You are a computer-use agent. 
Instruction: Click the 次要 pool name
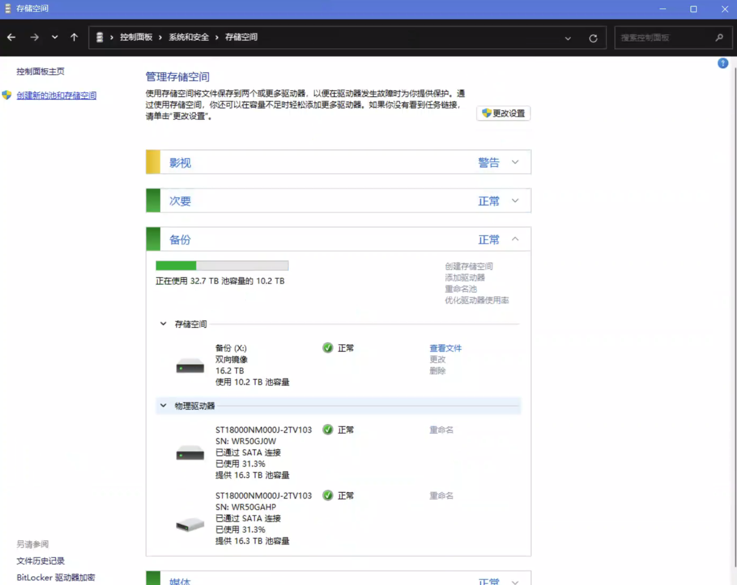180,201
